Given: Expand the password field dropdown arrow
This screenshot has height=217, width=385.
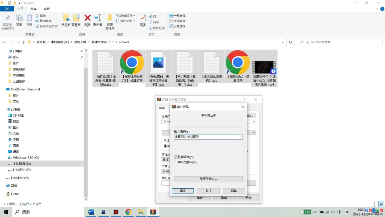Looking at the screenshot, I should (241, 137).
